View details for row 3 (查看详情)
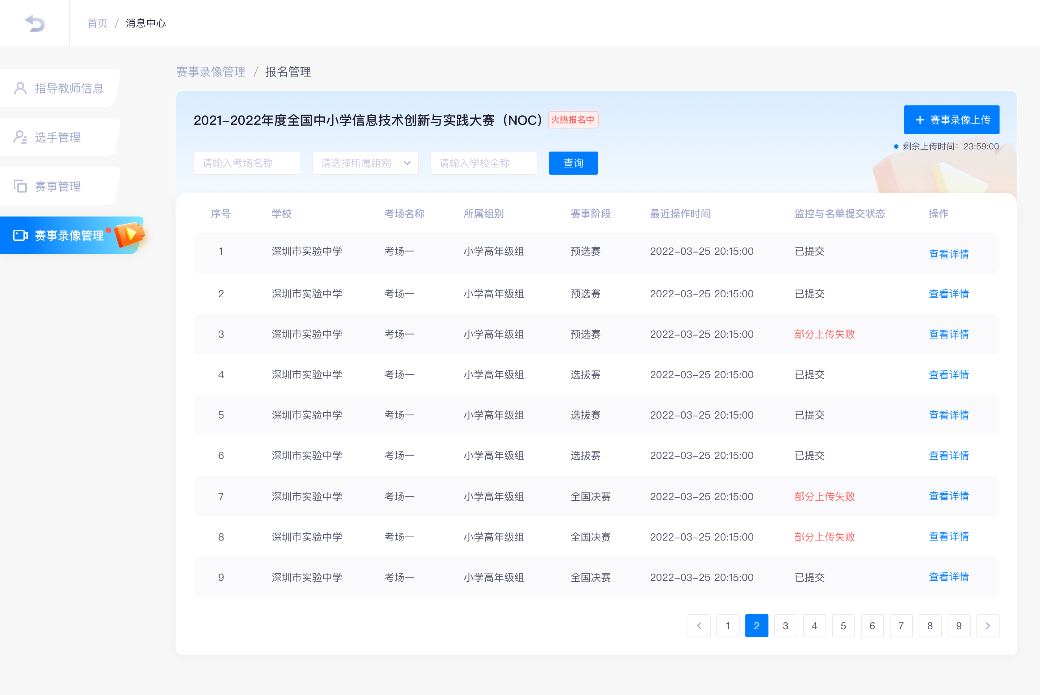Image resolution: width=1040 pixels, height=695 pixels. coord(948,334)
